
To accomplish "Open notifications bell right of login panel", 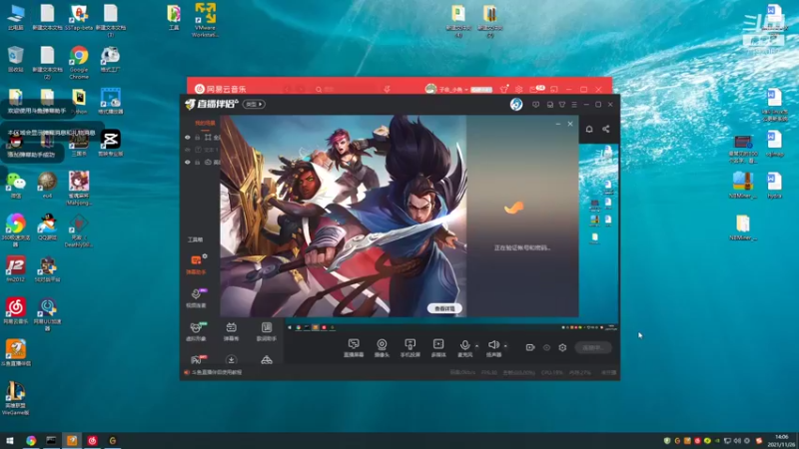I will click(589, 129).
